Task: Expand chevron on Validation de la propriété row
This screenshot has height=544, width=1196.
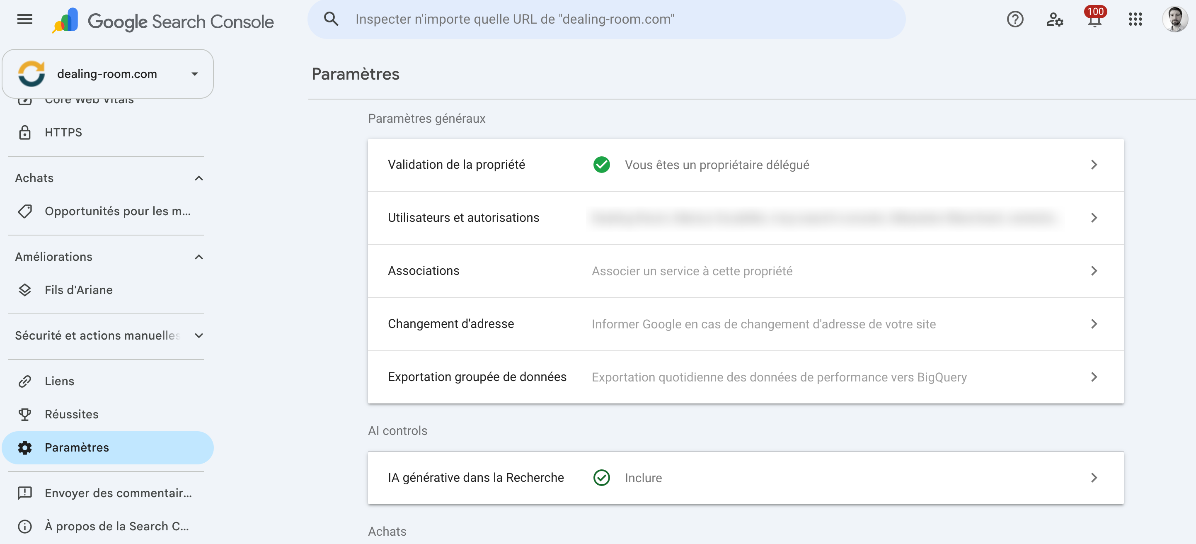Action: [x=1094, y=165]
